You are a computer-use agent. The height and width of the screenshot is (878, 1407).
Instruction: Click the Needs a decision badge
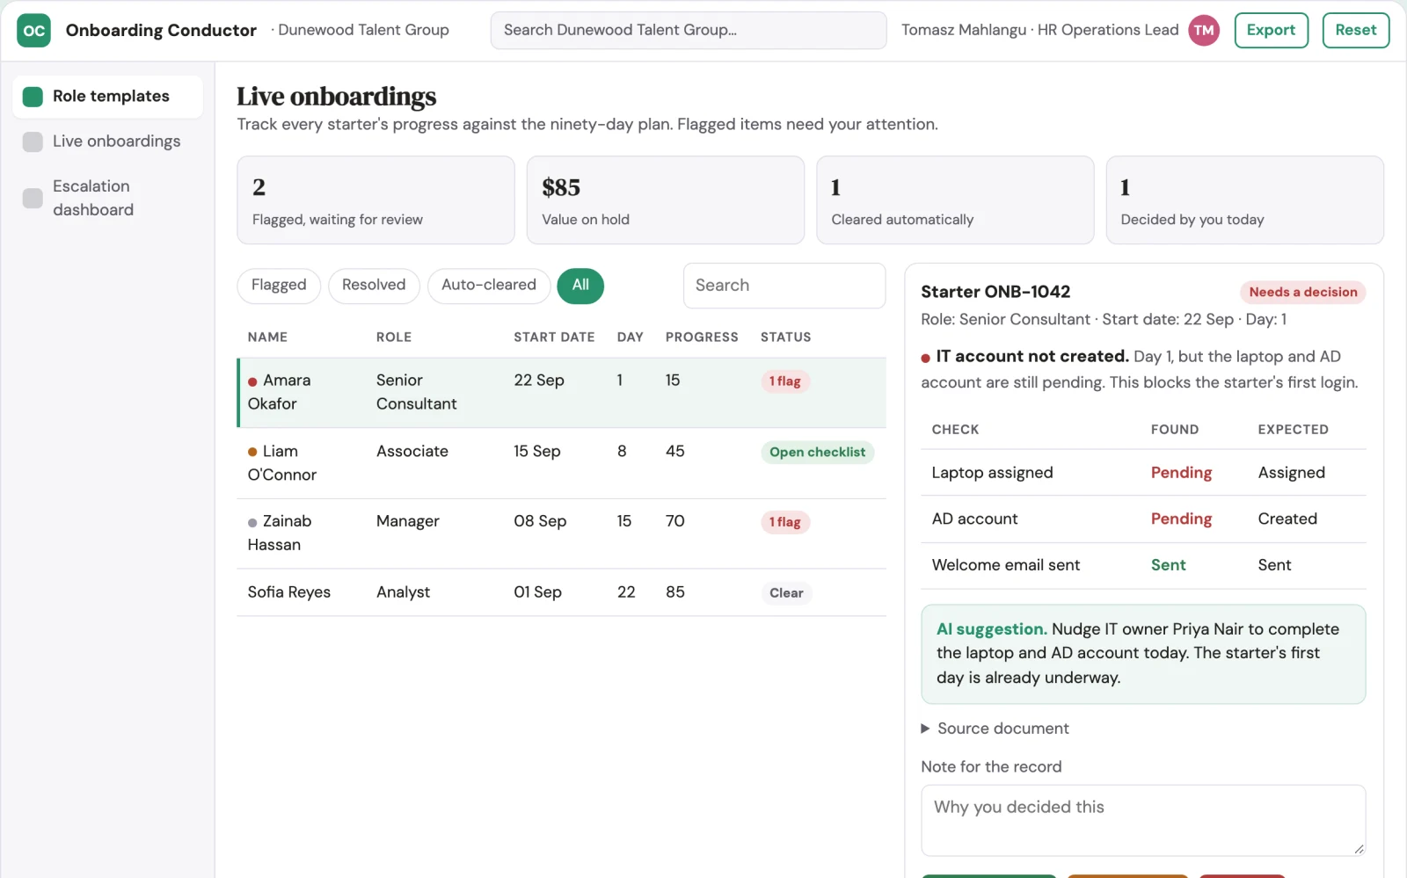[x=1302, y=292]
